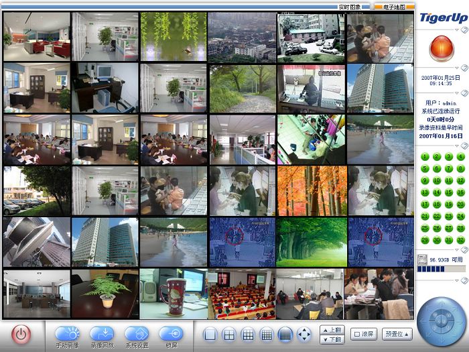Open system settings (系统设置)
The width and height of the screenshot is (469, 352).
coord(137,333)
